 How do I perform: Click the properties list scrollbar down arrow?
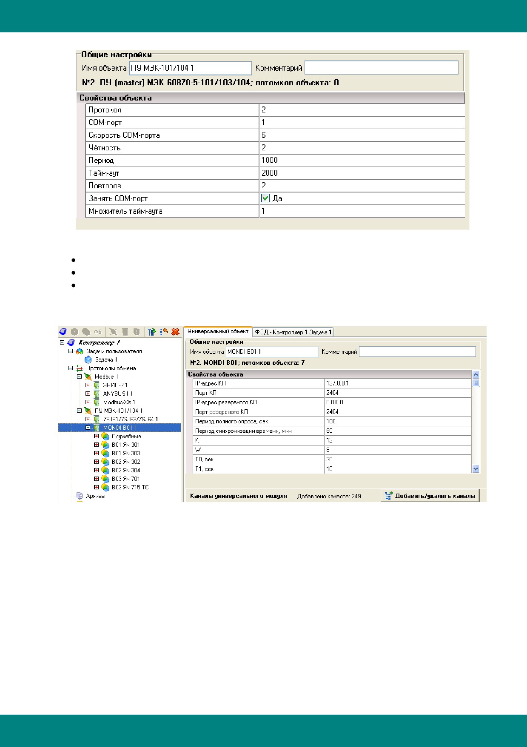(476, 469)
